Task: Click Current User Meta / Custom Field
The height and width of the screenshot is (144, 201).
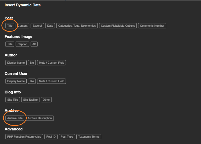Action: coord(52,81)
